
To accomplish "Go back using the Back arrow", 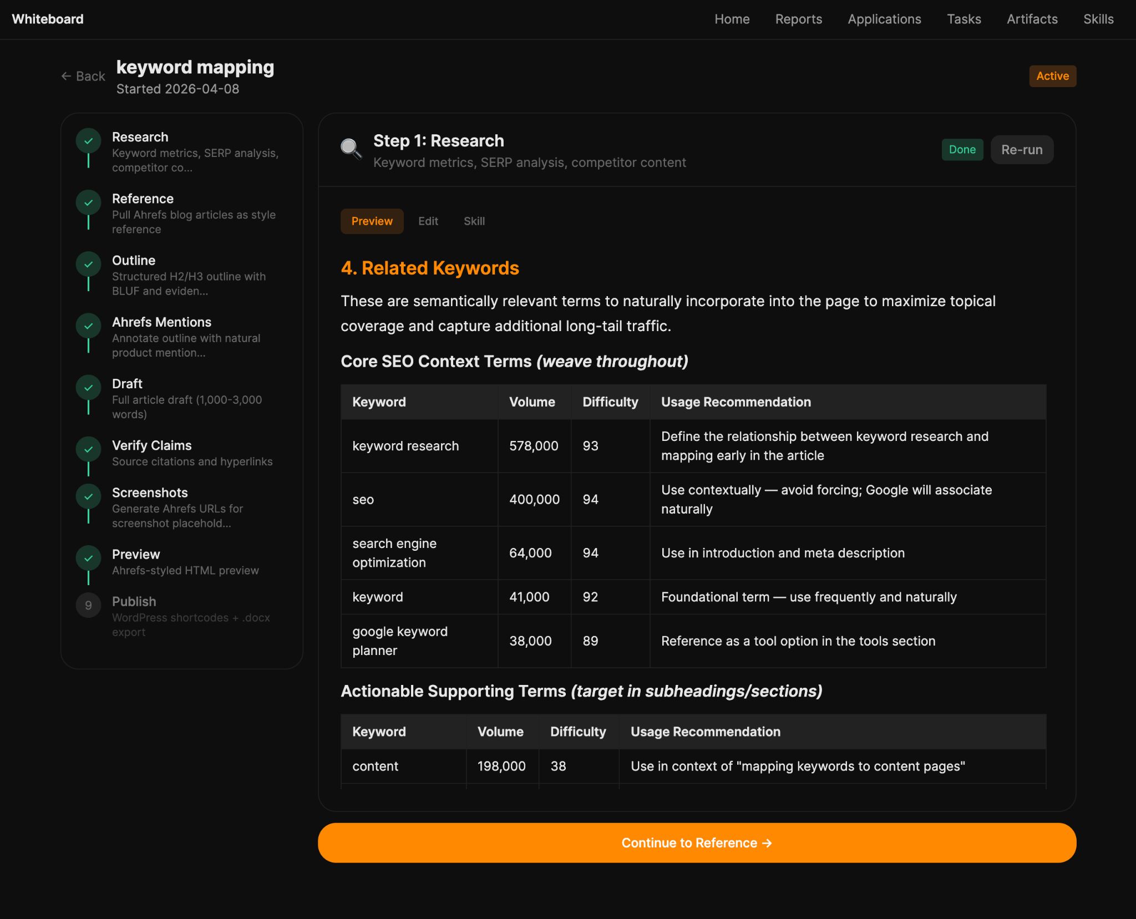I will pyautogui.click(x=83, y=76).
